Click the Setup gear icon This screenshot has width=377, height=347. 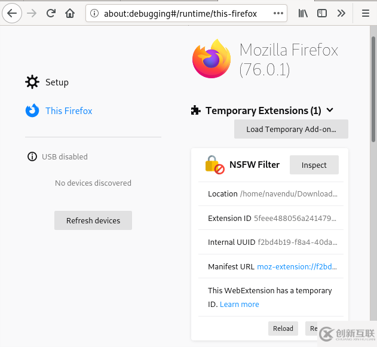click(x=32, y=82)
